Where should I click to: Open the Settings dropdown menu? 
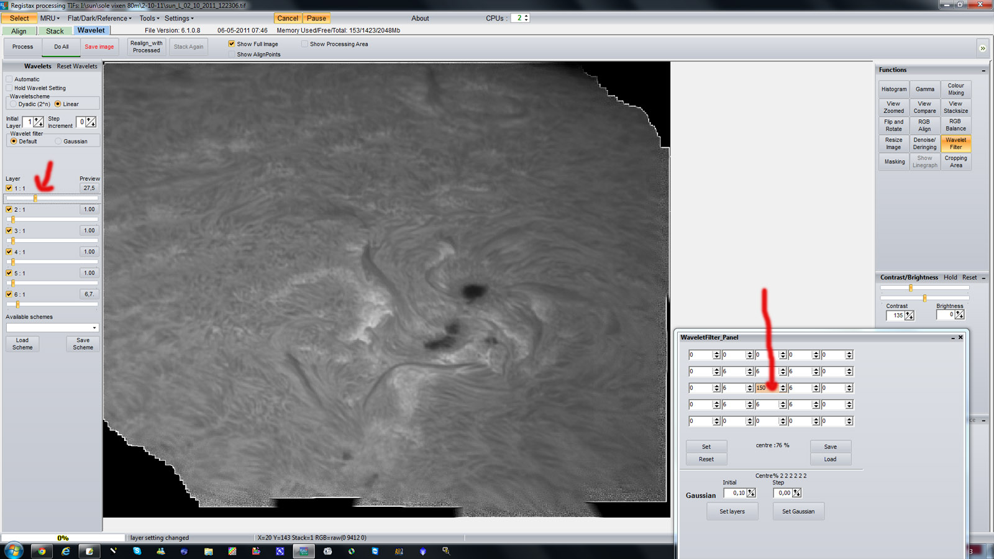click(x=179, y=18)
